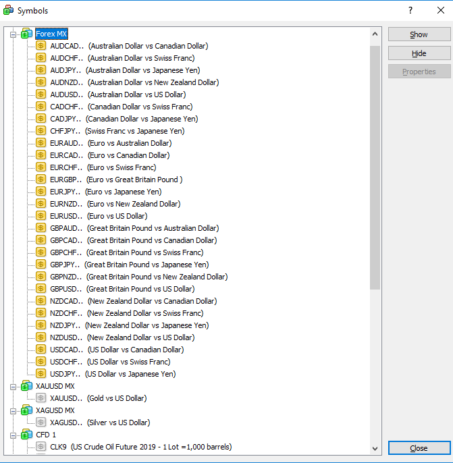Click the Forex MX folder icon
Screen dimensions: 453x463
pyautogui.click(x=26, y=34)
